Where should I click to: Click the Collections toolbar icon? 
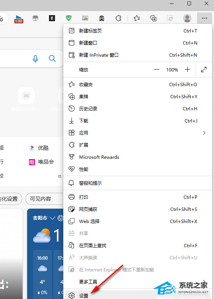(x=153, y=18)
